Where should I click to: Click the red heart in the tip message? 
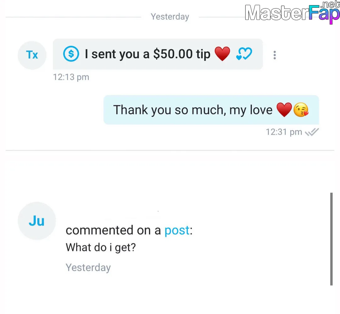click(222, 54)
